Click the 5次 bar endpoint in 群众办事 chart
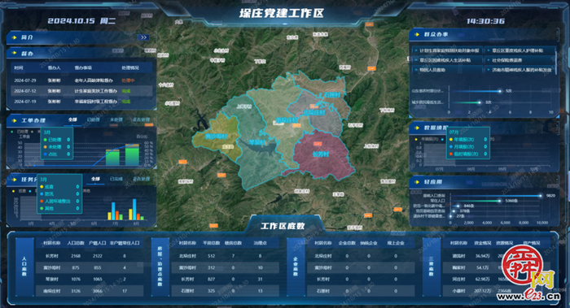 [x=500, y=91]
